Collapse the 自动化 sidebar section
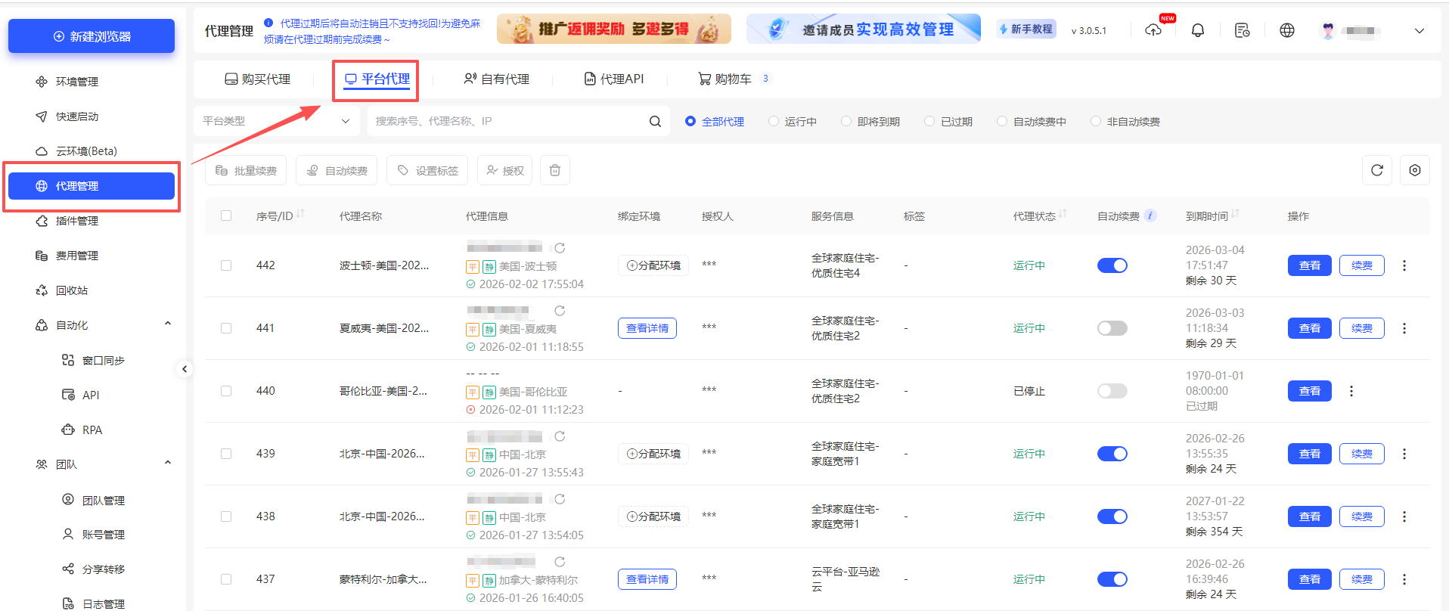Image resolution: width=1449 pixels, height=611 pixels. coord(168,324)
